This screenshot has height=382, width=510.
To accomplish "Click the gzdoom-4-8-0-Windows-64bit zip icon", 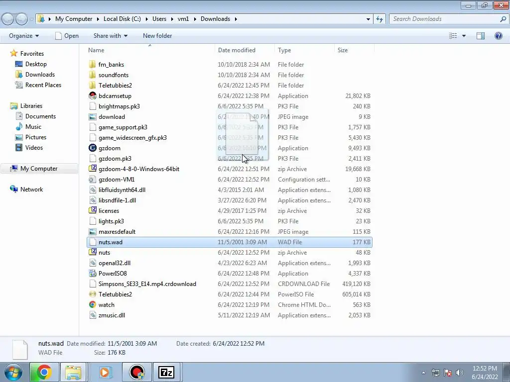I will (x=92, y=169).
